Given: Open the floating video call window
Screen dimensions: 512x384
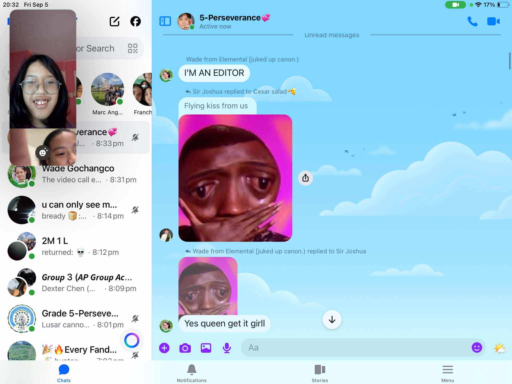Looking at the screenshot, I should pos(43,87).
